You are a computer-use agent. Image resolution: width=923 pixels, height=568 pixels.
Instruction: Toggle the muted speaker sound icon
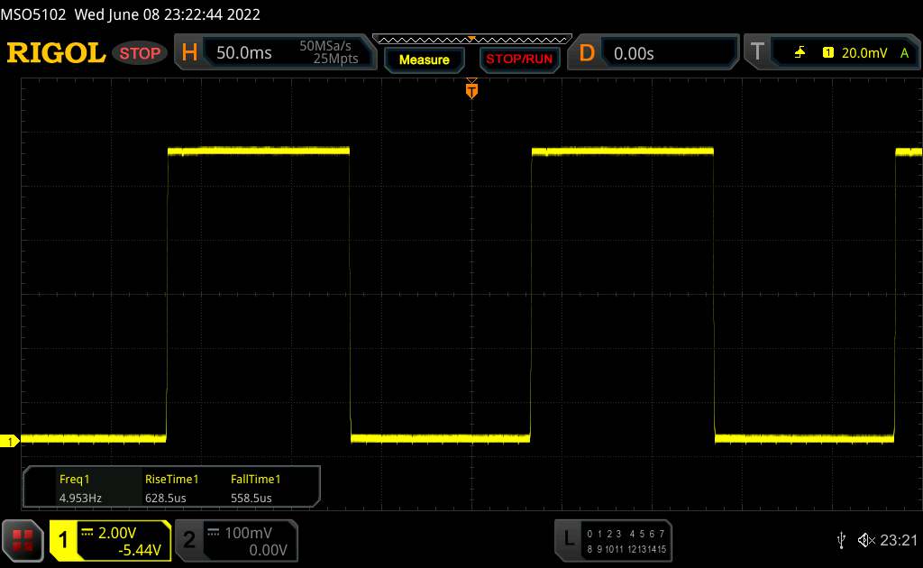click(x=865, y=539)
